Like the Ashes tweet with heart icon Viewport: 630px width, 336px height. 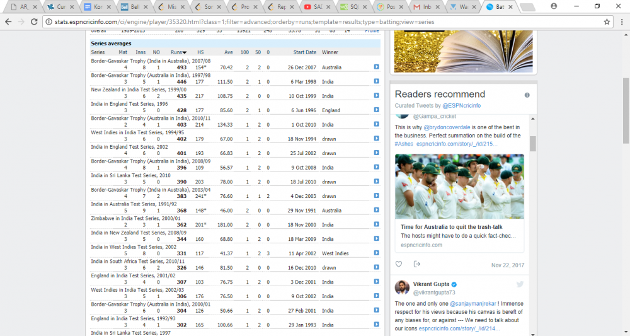399,264
